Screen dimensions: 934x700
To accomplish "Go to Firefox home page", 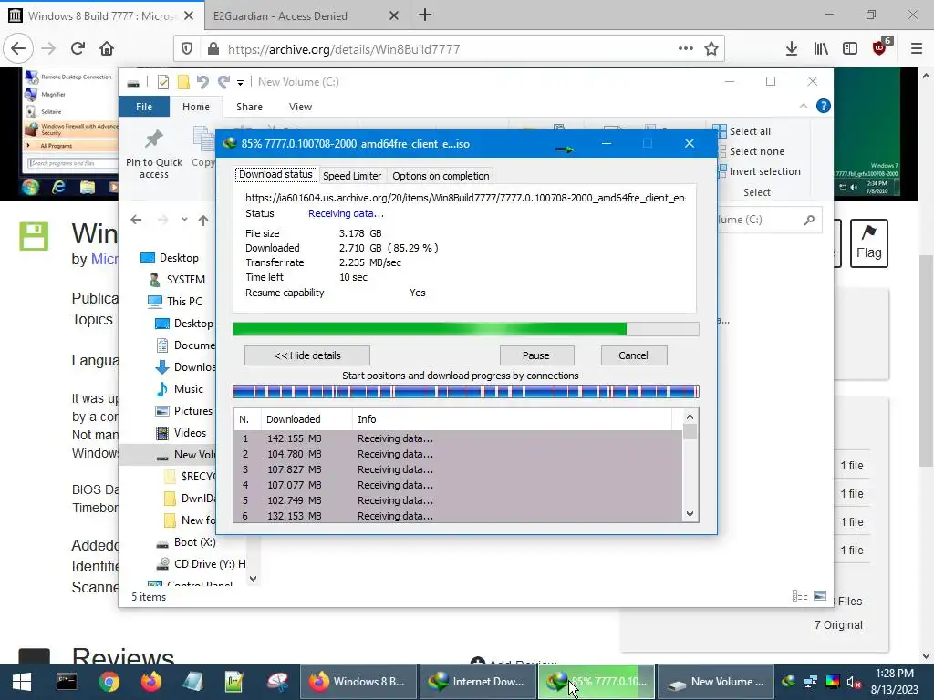I will (x=107, y=49).
